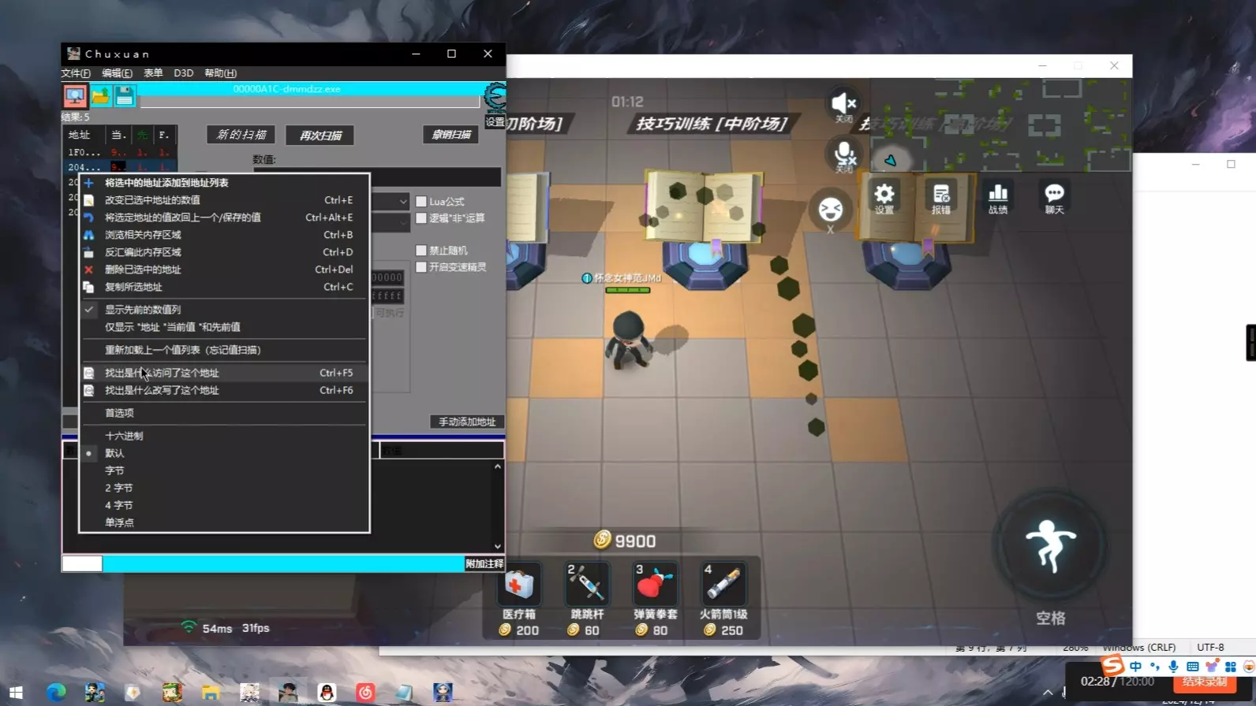This screenshot has width=1256, height=706.
Task: Click the 新的扫描 button
Action: coord(241,135)
